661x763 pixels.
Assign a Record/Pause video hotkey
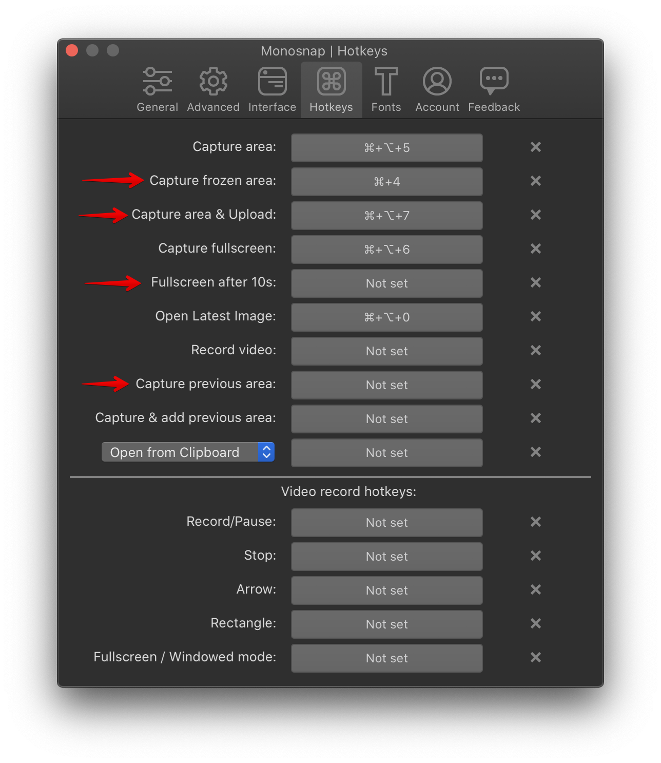pos(386,523)
